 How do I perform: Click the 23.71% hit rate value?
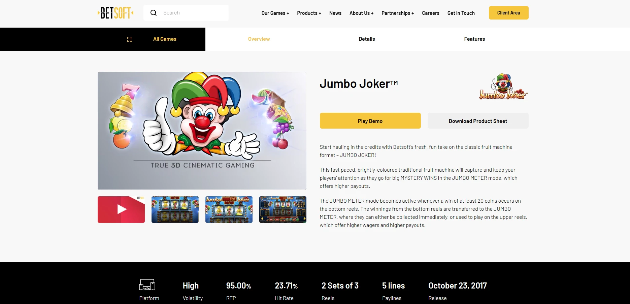(286, 286)
